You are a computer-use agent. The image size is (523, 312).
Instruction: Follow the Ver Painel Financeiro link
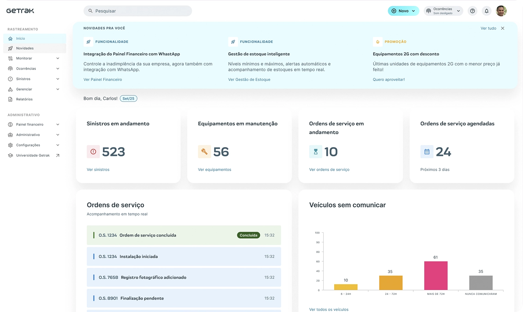point(103,80)
